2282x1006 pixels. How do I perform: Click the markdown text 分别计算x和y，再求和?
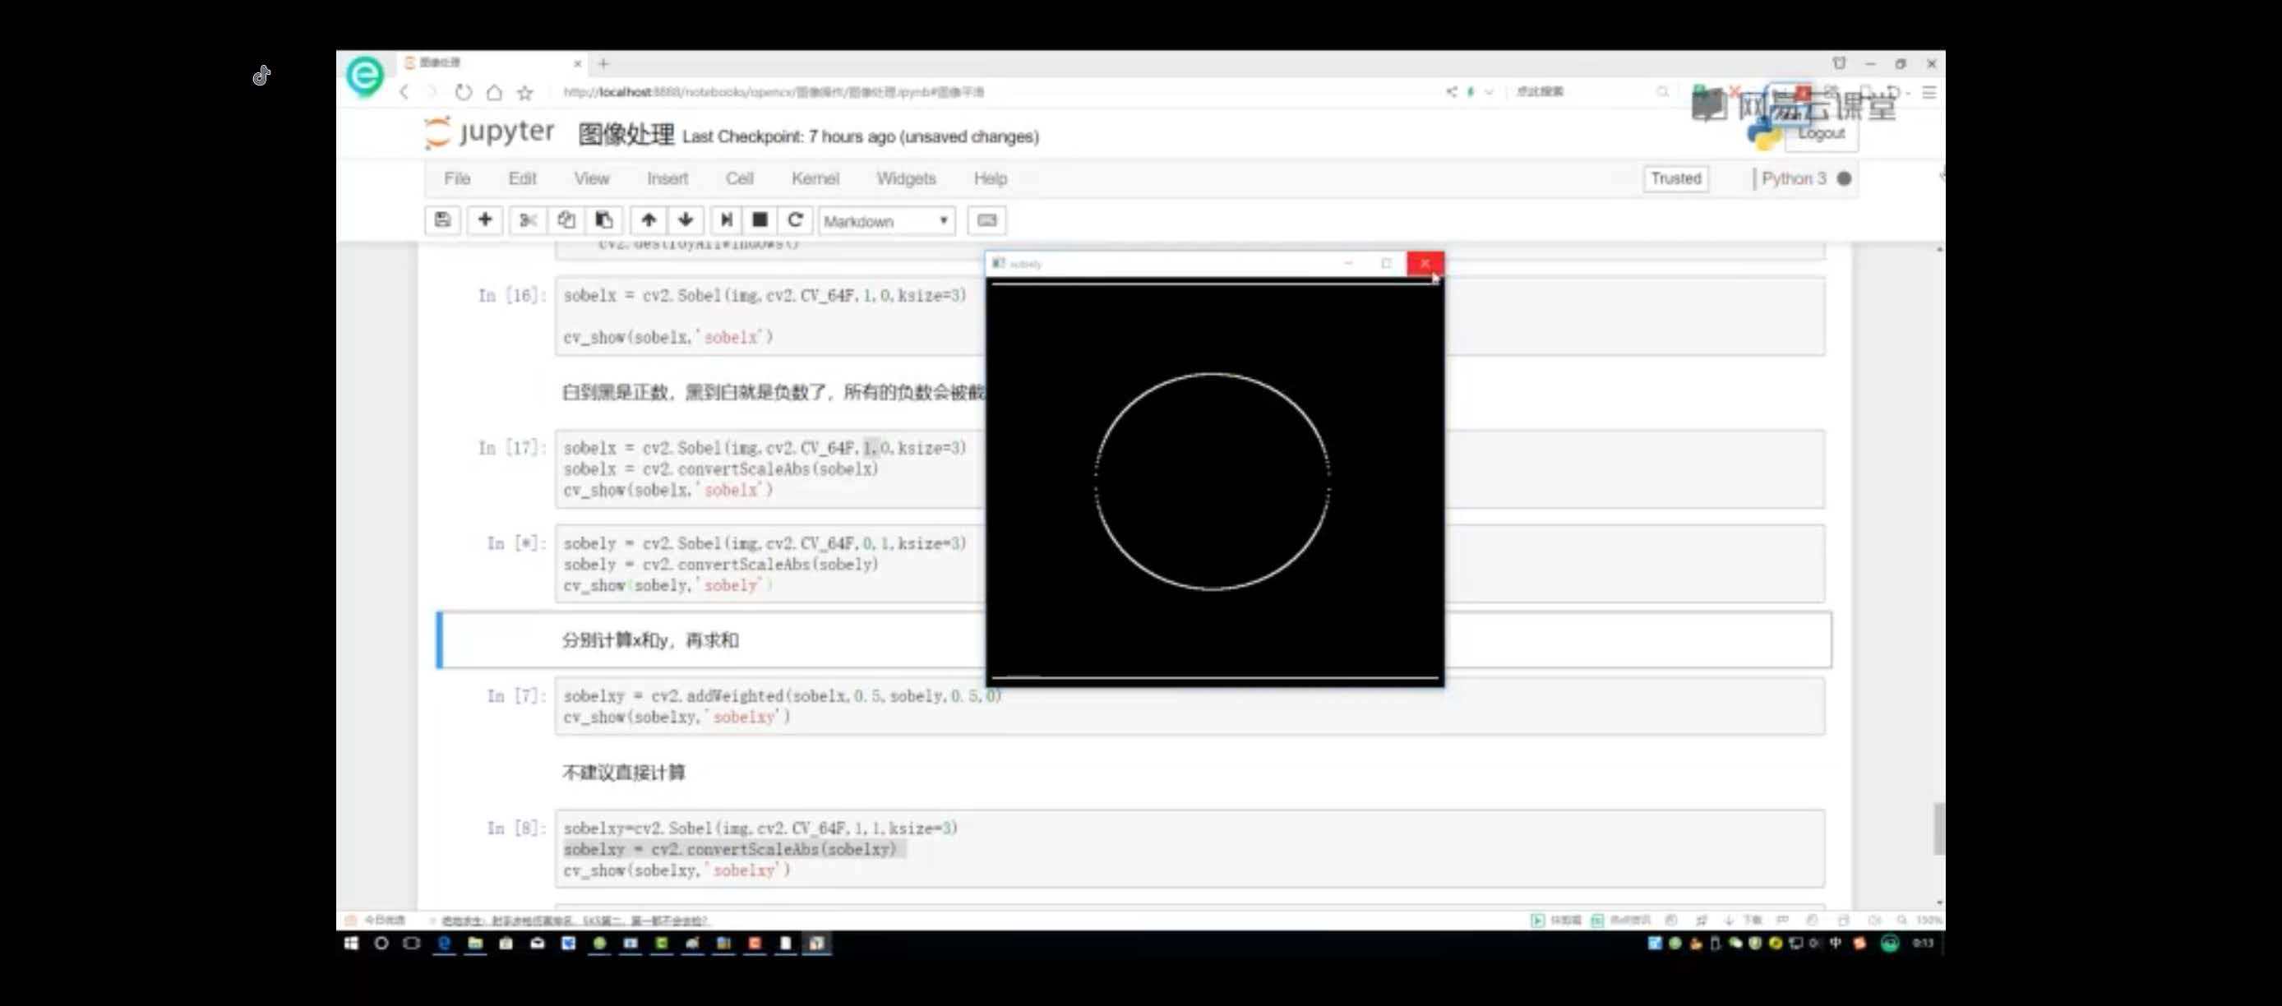650,640
